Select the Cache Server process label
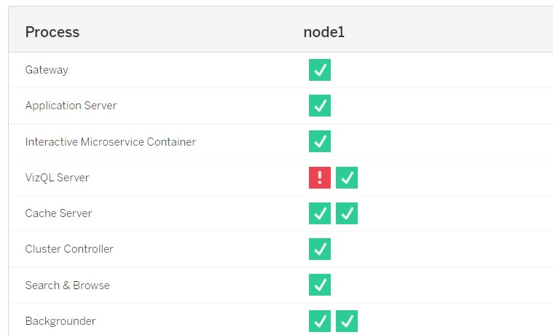Viewport: 553px width, 335px height. (x=58, y=213)
